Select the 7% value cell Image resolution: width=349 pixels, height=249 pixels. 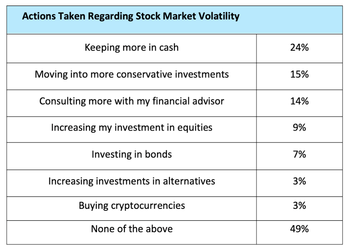point(299,154)
